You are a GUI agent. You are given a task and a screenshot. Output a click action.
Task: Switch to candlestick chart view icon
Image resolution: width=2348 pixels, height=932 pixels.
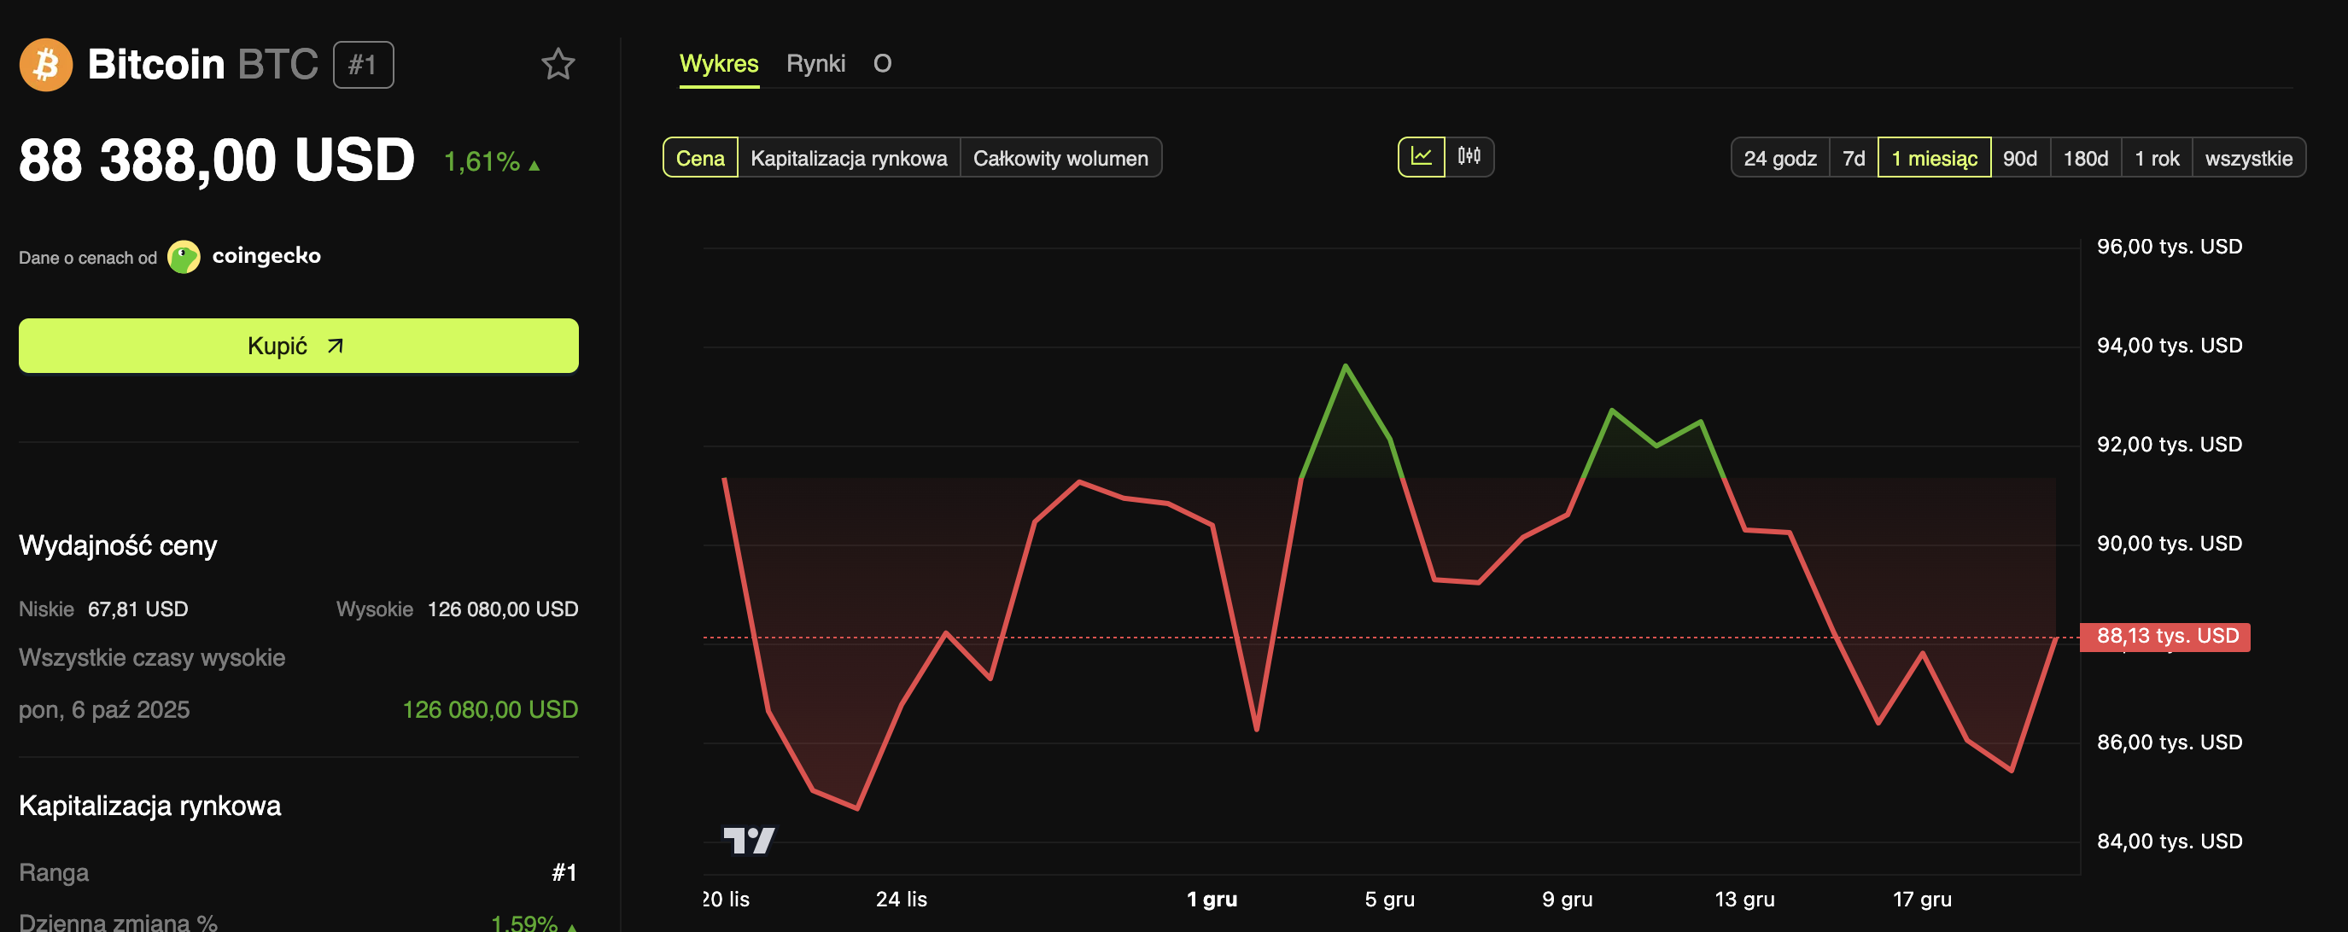point(1469,157)
